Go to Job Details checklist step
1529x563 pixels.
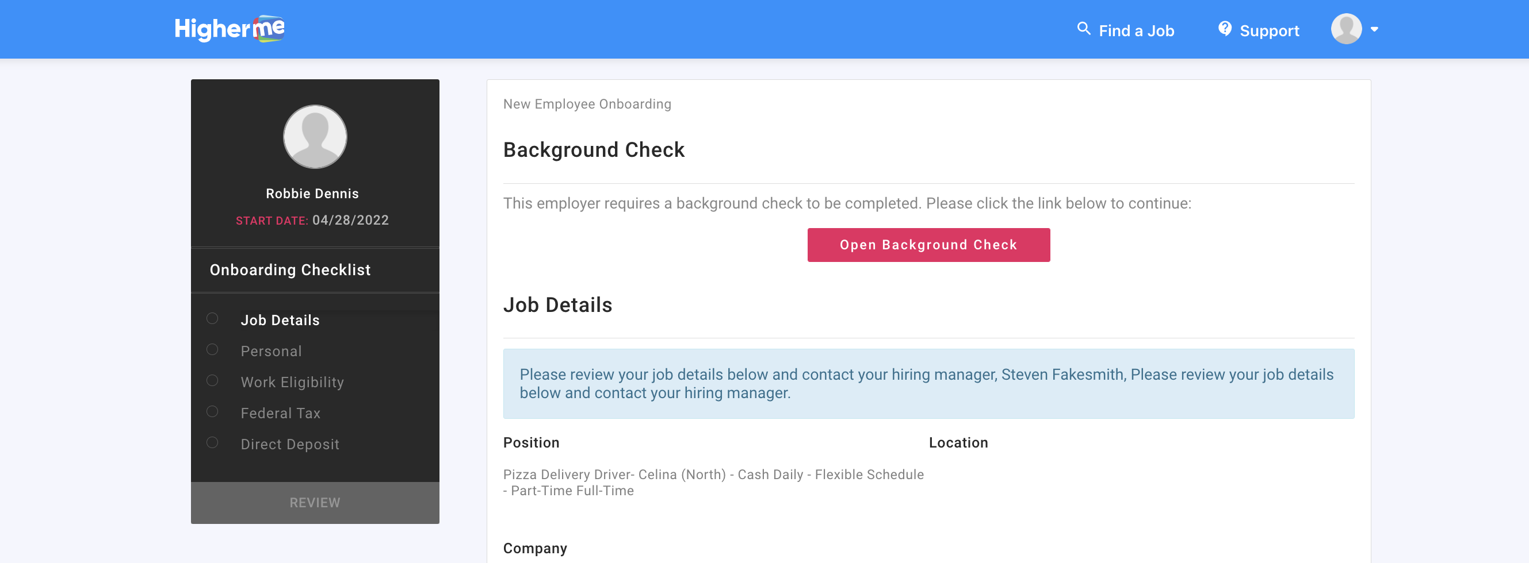[x=280, y=321]
